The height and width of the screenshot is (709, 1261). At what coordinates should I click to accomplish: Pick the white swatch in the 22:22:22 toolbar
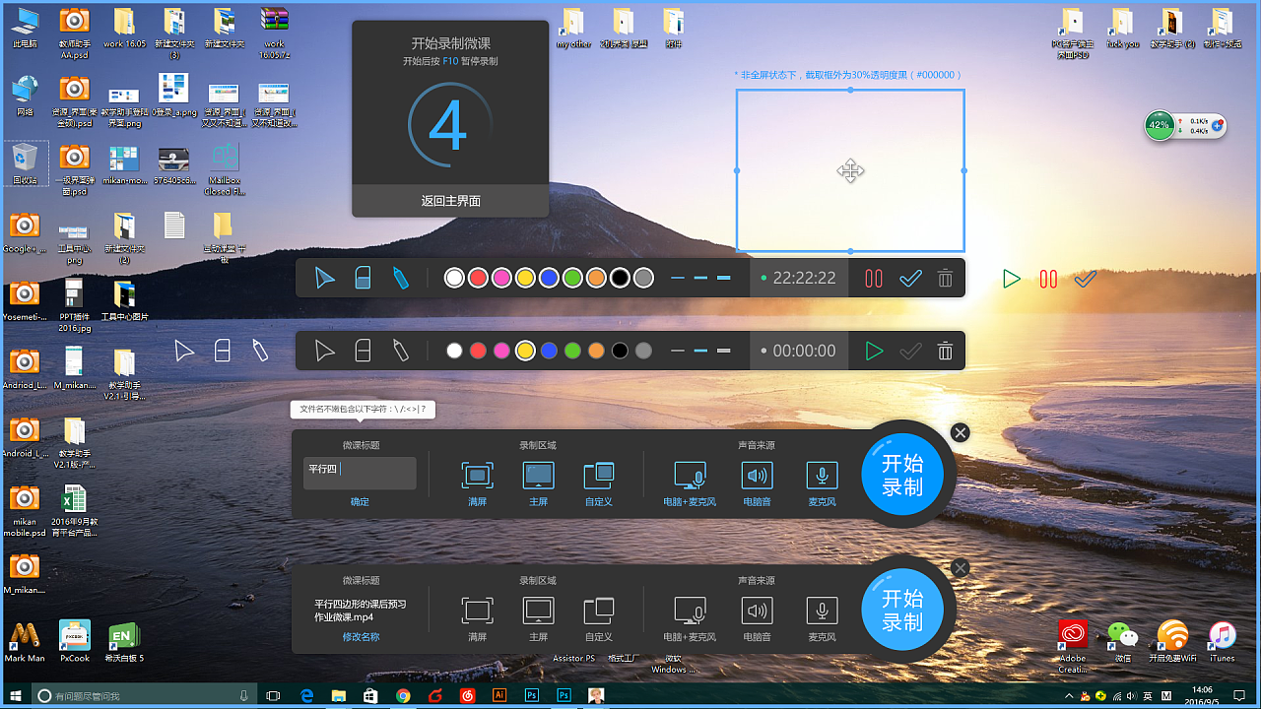click(454, 279)
